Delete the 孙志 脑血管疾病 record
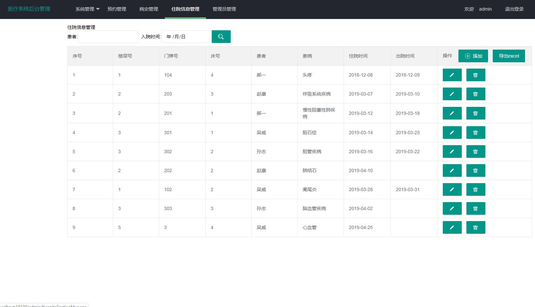The image size is (535, 307). pyautogui.click(x=475, y=208)
